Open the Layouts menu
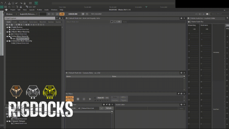The width and height of the screenshot is (229, 129). pos(32,10)
